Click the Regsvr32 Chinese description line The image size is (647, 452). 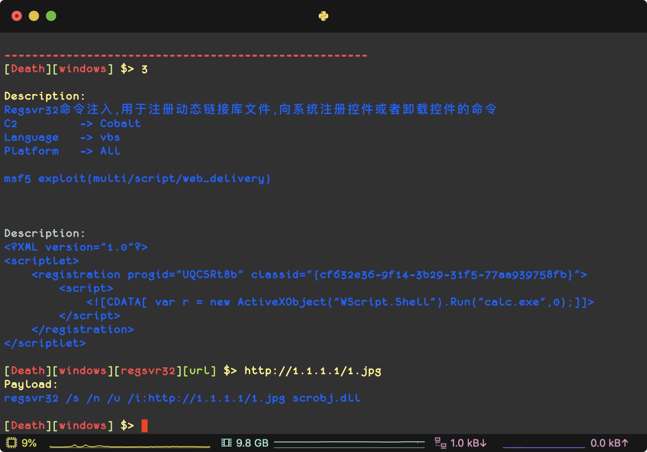tap(251, 110)
